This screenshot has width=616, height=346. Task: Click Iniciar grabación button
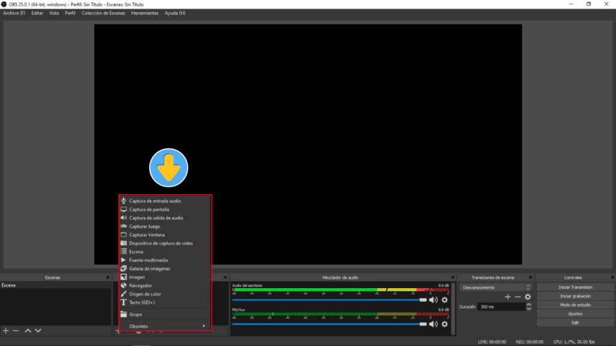(575, 296)
